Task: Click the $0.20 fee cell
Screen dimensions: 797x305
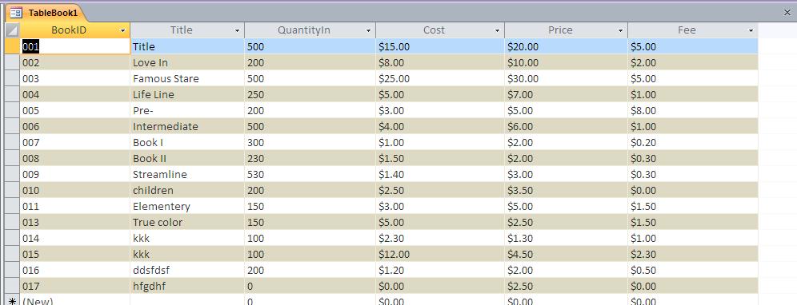Action: click(x=693, y=143)
